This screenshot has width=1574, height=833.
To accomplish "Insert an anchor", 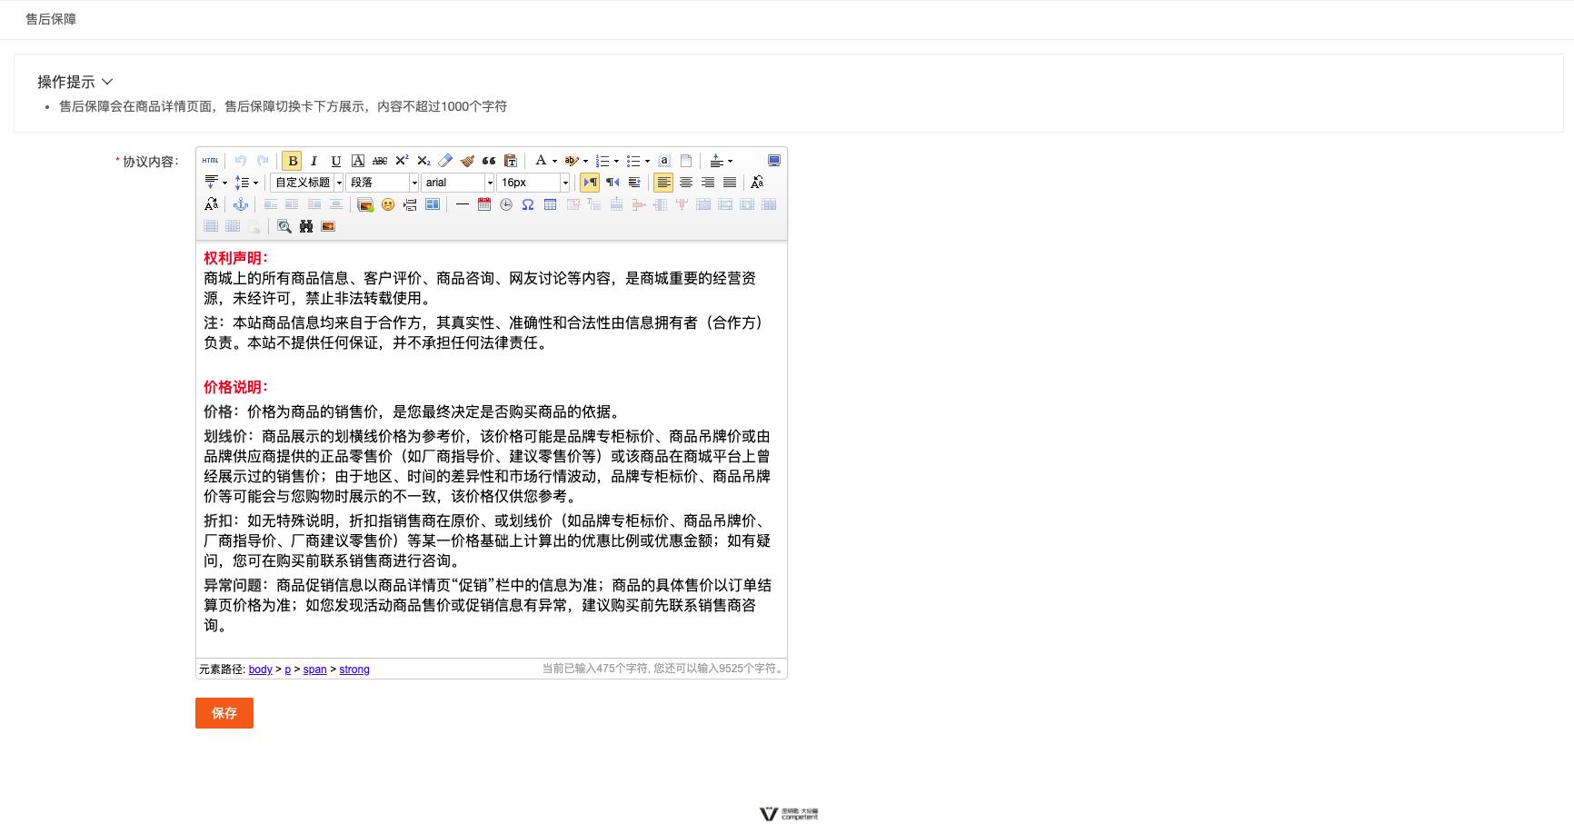I will (x=241, y=204).
